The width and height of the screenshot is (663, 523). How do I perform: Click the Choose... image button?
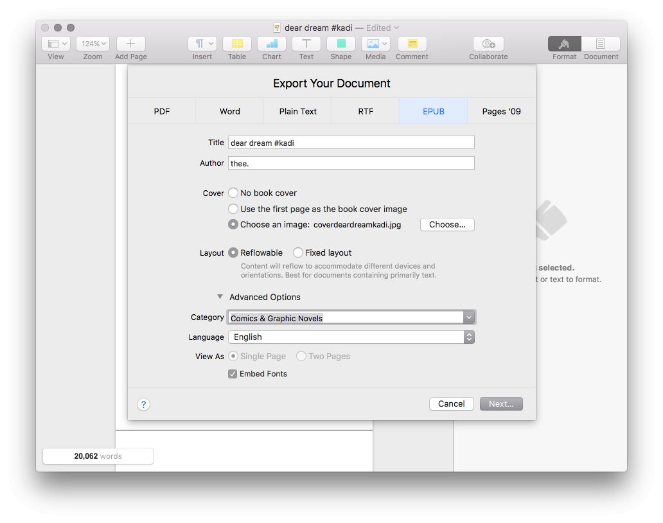coord(447,225)
